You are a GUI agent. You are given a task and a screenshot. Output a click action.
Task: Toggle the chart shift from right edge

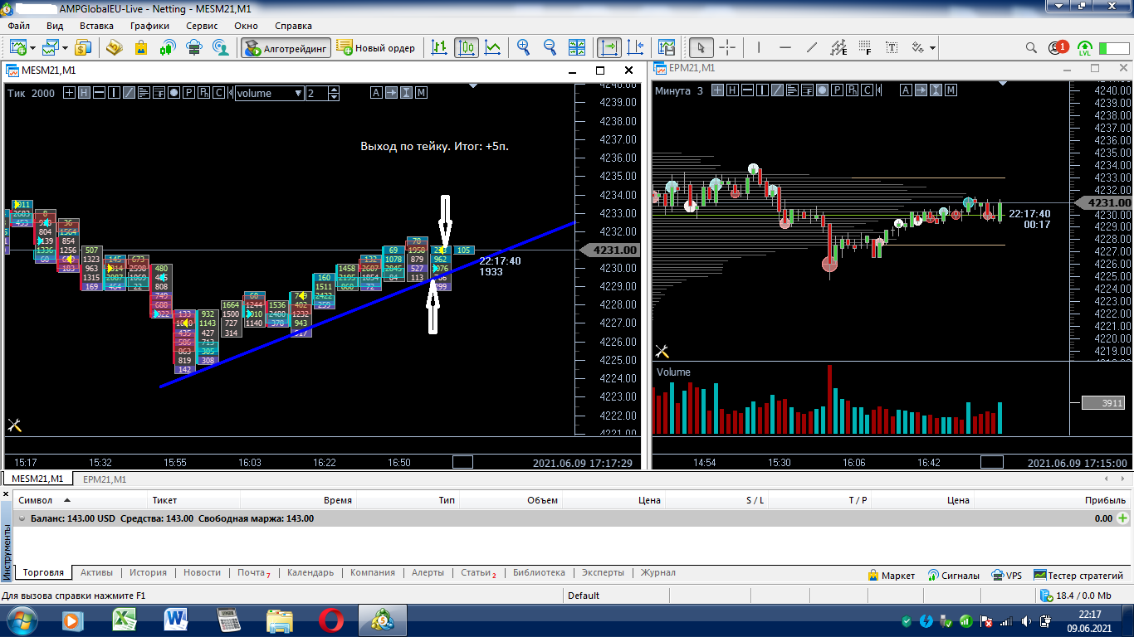tap(636, 47)
